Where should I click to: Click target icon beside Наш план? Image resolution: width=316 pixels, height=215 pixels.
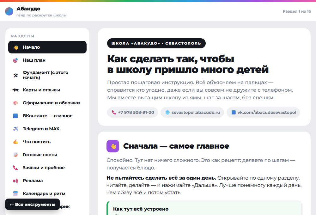click(15, 60)
